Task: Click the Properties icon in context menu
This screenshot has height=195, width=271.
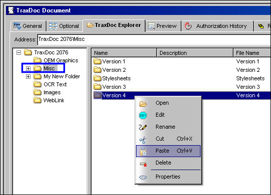Action: (143, 177)
